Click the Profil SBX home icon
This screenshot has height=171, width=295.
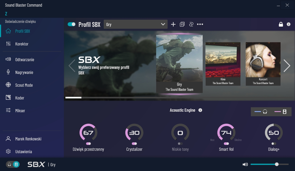point(8,31)
